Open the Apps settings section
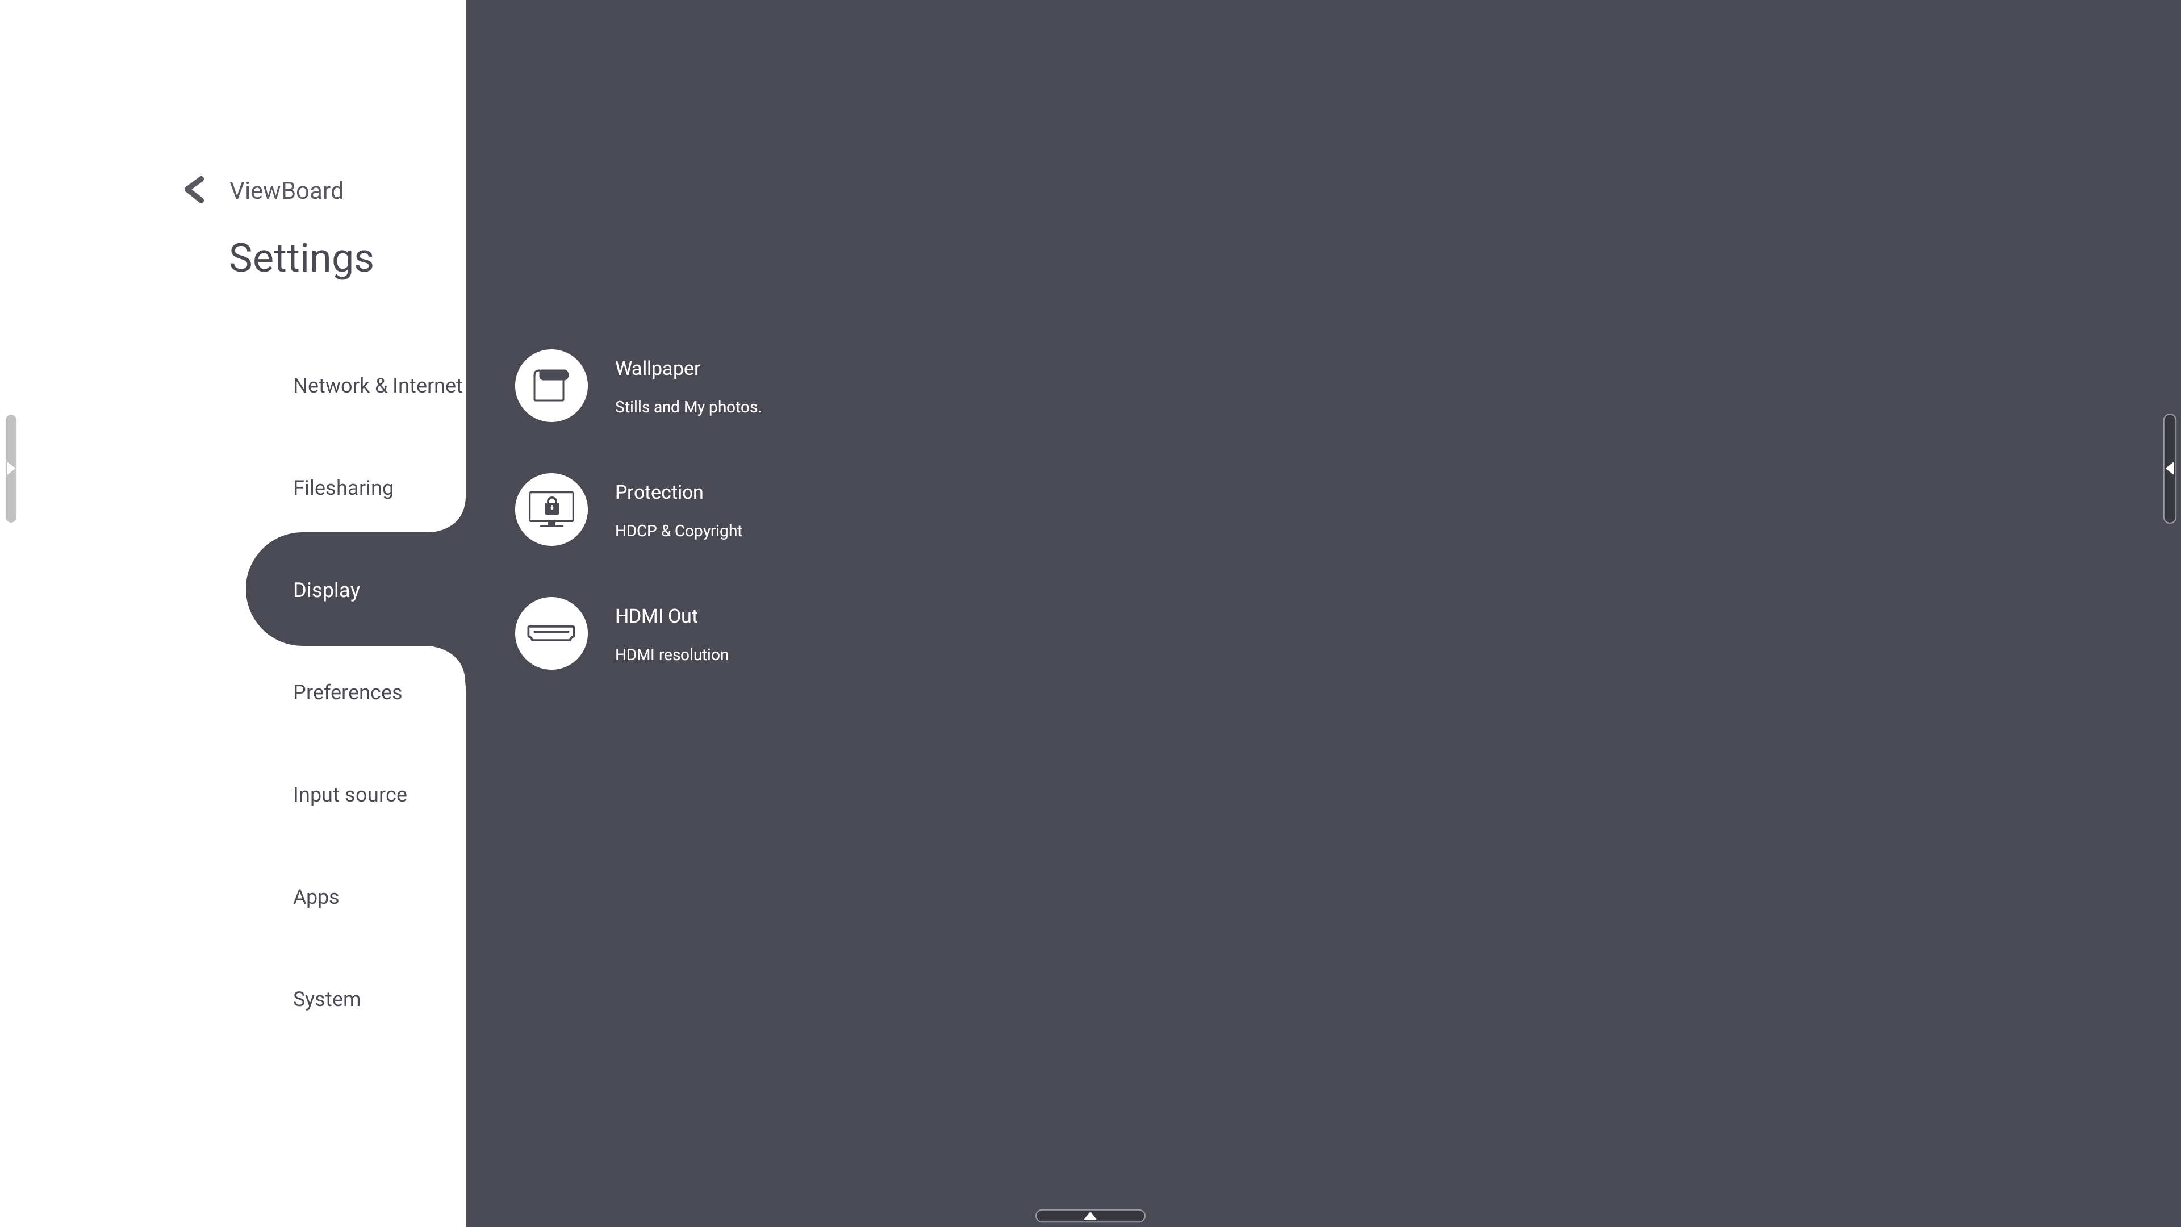 click(x=316, y=896)
